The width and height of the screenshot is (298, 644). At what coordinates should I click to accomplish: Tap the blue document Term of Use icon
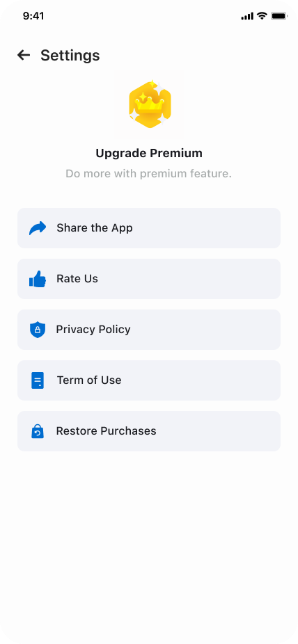coord(38,380)
